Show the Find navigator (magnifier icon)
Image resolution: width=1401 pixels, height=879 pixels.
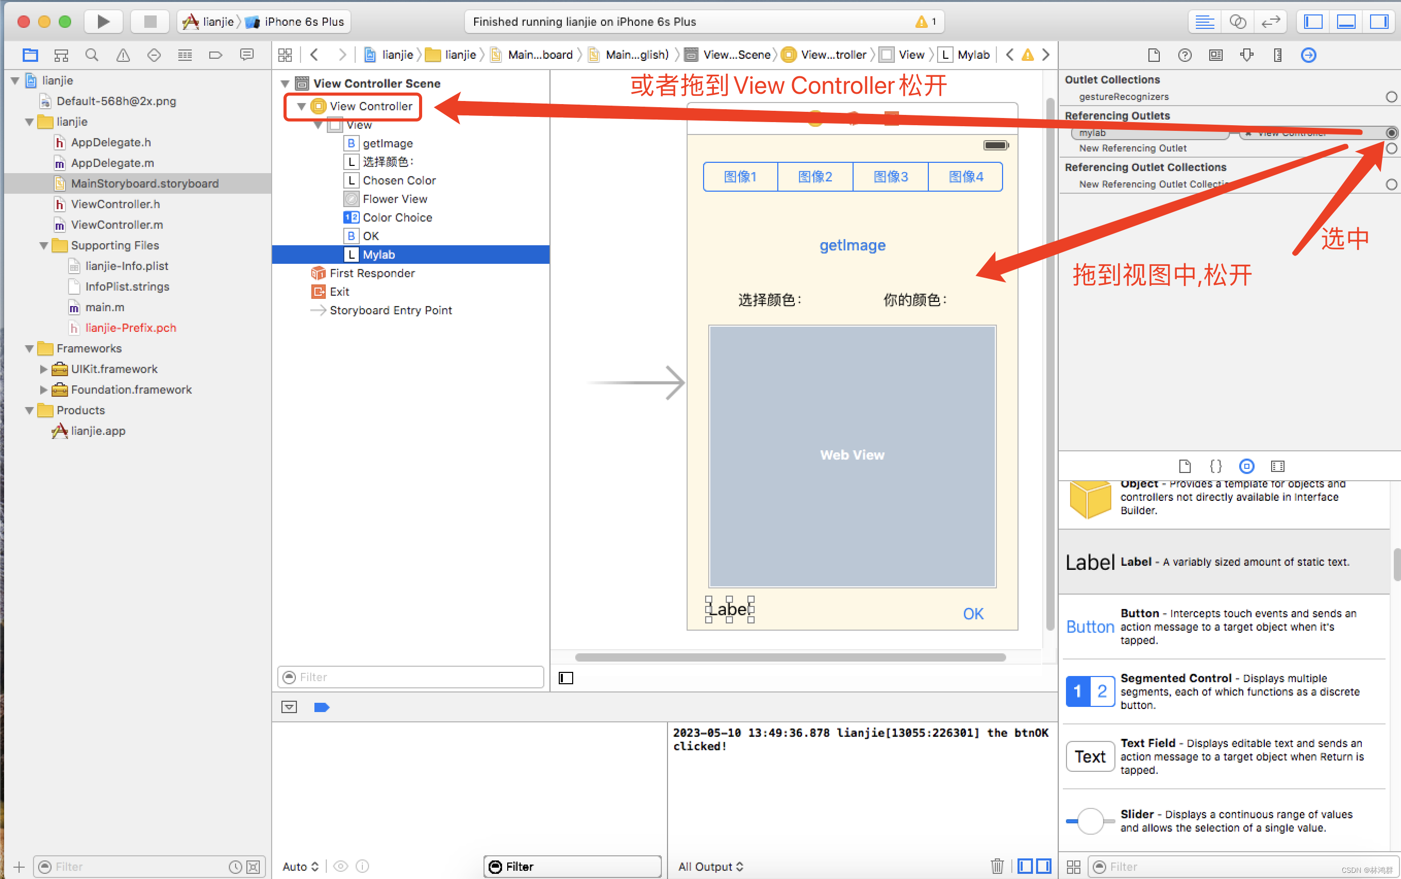pyautogui.click(x=91, y=55)
